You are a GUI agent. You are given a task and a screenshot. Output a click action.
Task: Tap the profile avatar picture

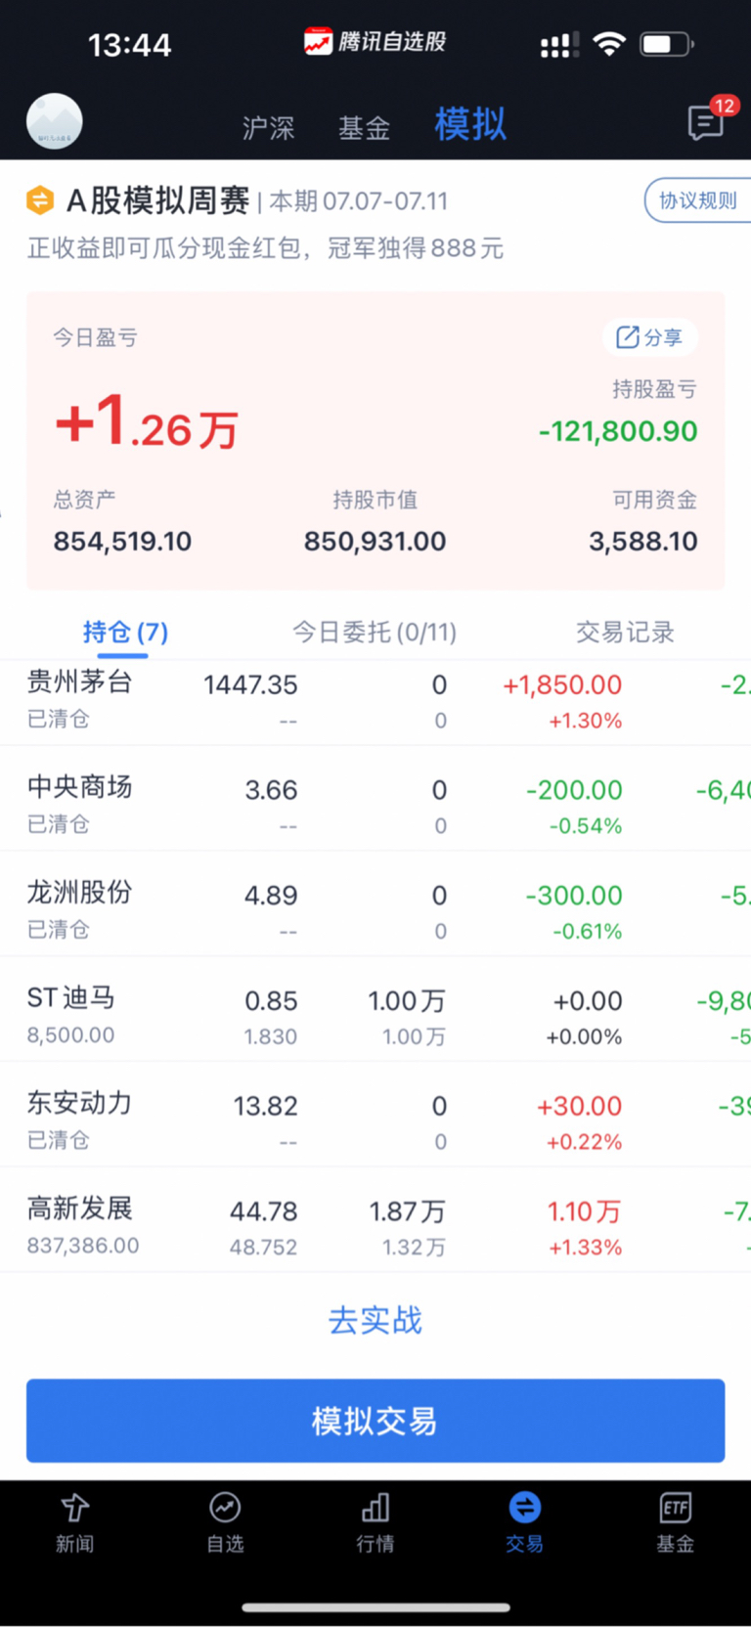tap(55, 122)
